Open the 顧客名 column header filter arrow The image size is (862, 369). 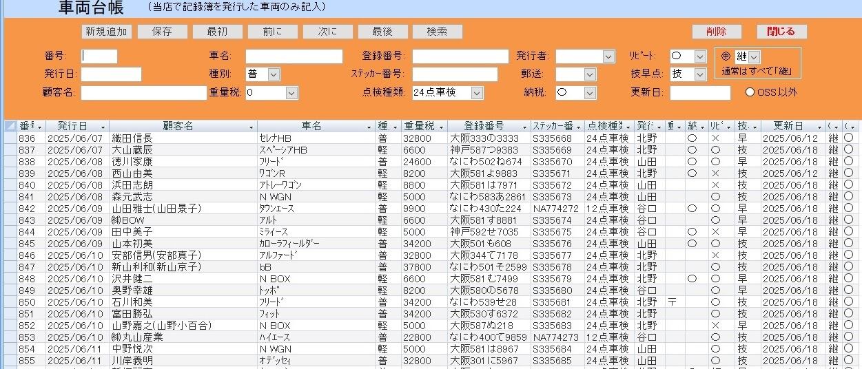pos(240,127)
